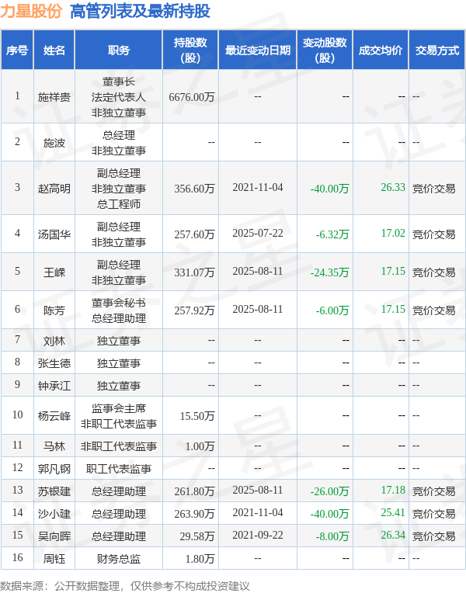Select the name 施祥贵
The height and width of the screenshot is (593, 466).
pyautogui.click(x=54, y=97)
